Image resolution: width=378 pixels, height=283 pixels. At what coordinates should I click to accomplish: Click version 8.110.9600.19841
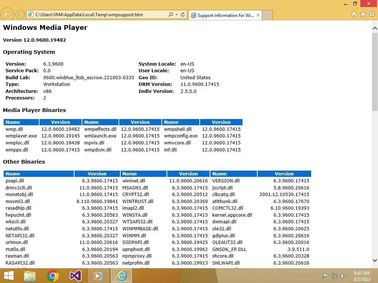pyautogui.click(x=97, y=201)
